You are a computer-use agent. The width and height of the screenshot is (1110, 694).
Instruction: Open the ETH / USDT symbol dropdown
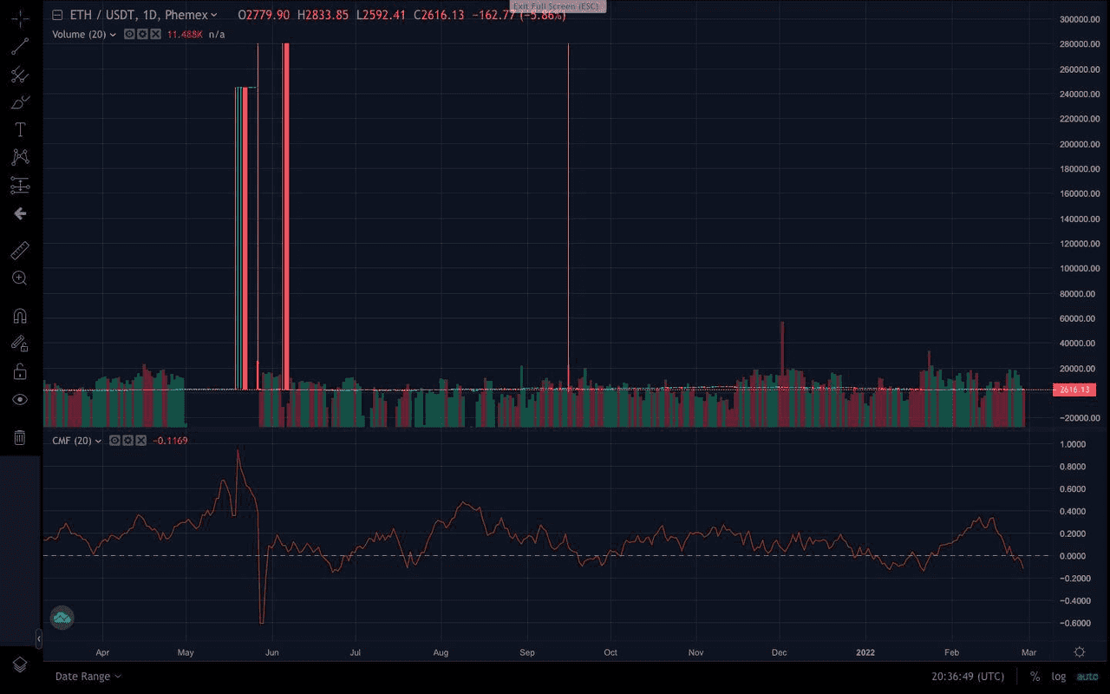pyautogui.click(x=213, y=15)
